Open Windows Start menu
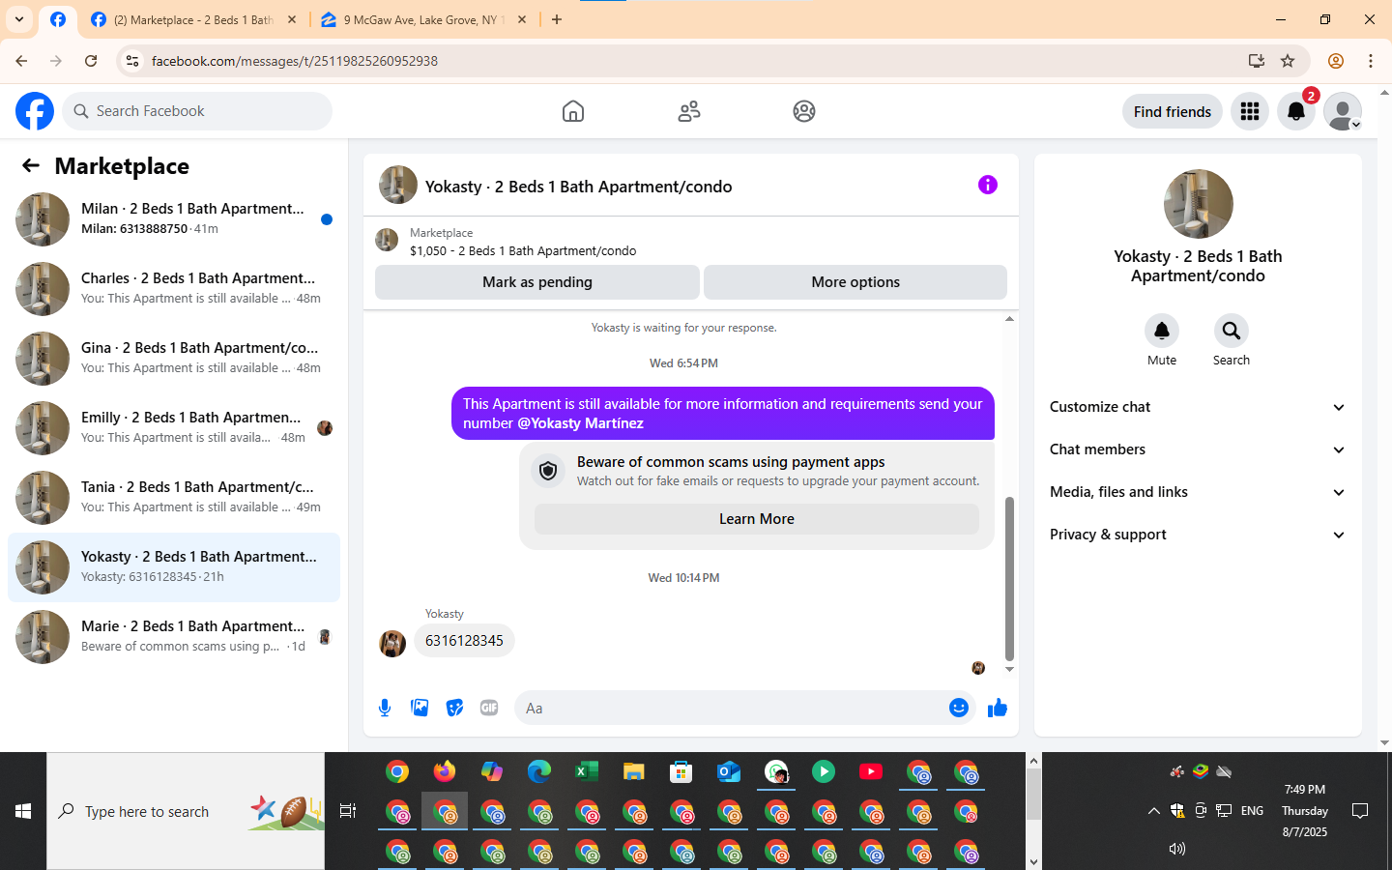 tap(23, 811)
